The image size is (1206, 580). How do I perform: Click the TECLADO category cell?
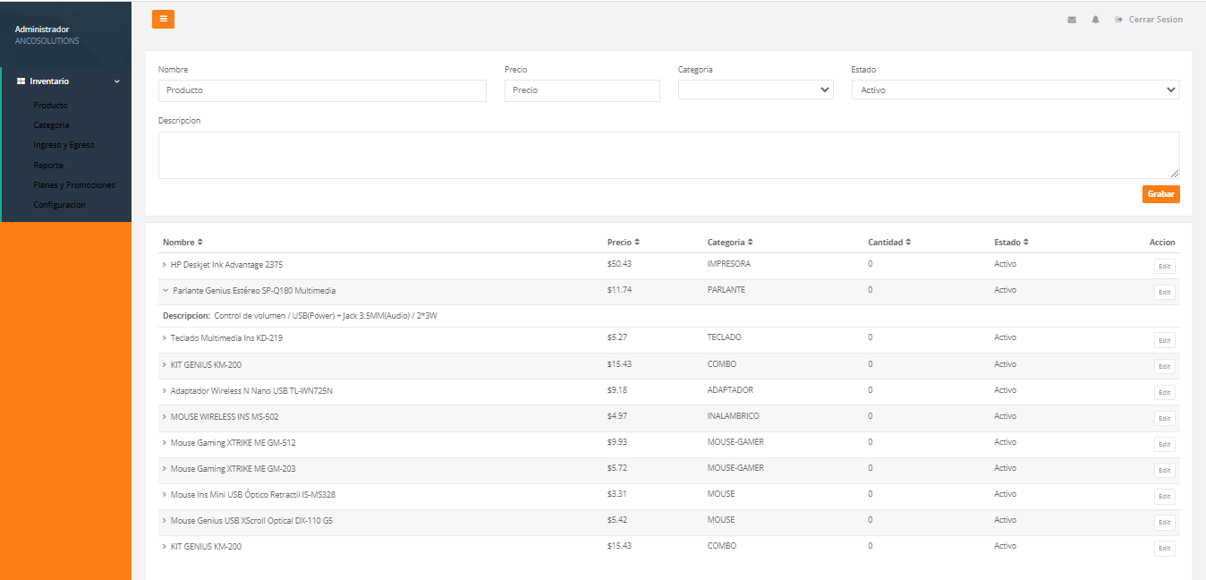click(x=724, y=337)
